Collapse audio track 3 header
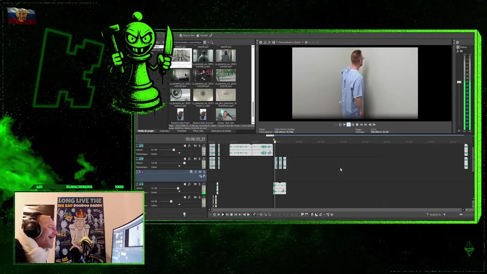The height and width of the screenshot is (274, 487). 137,146
